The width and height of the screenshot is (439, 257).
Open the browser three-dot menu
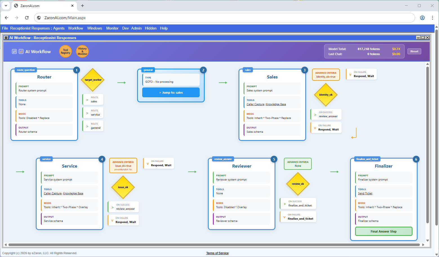(433, 18)
